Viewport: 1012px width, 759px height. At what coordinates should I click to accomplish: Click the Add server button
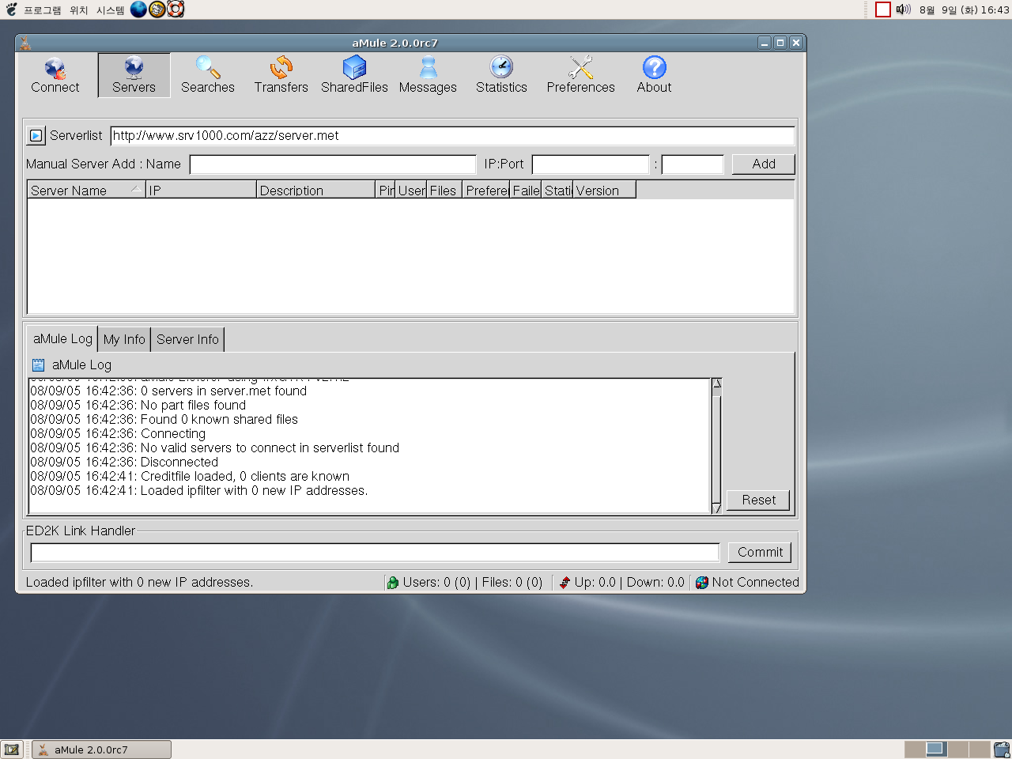763,164
